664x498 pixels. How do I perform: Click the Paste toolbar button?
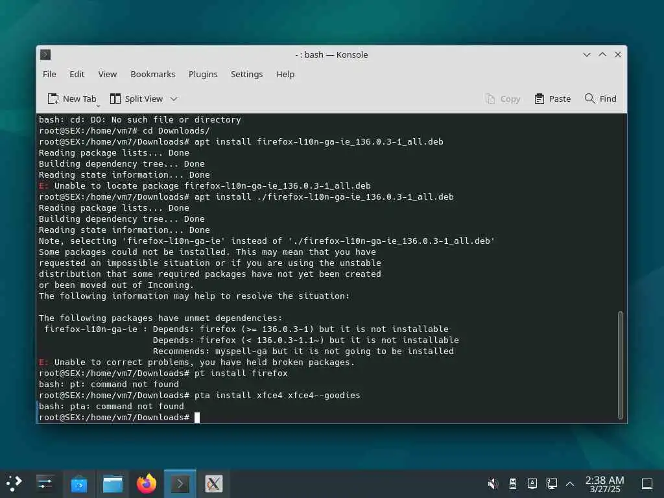point(552,99)
